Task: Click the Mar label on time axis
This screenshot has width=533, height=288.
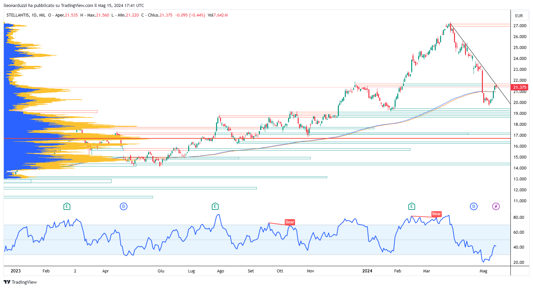Action: pyautogui.click(x=426, y=271)
